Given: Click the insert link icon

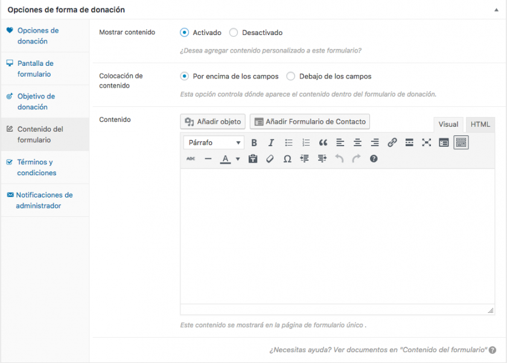Looking at the screenshot, I should tap(392, 143).
